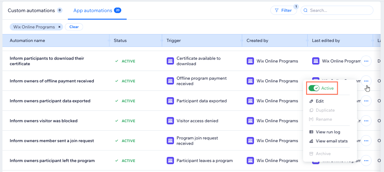
Task: Open more actions for offline payment automation
Action: point(366,81)
